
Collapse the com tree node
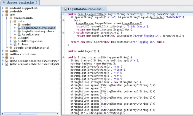[2, 15]
